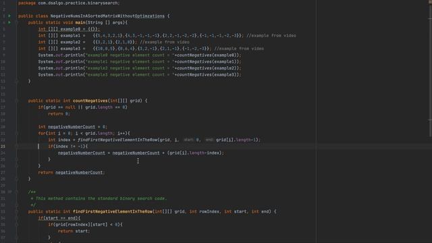Click the 'return start;' statement

74,231
